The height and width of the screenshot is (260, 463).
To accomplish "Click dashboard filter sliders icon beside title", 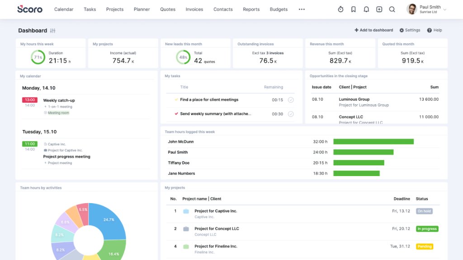I will click(53, 31).
